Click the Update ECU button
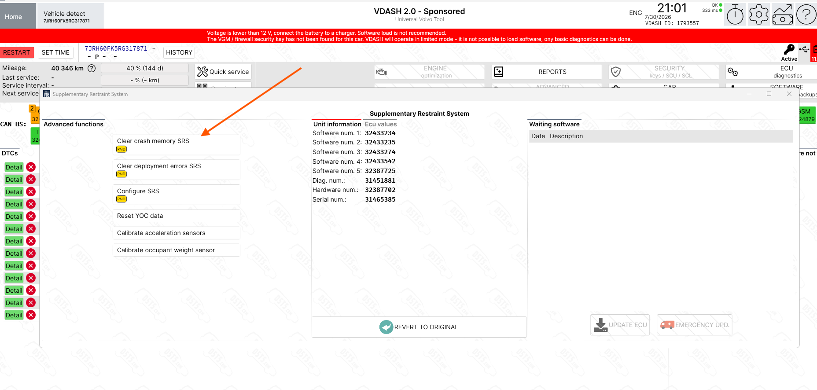The width and height of the screenshot is (817, 390). pos(620,325)
